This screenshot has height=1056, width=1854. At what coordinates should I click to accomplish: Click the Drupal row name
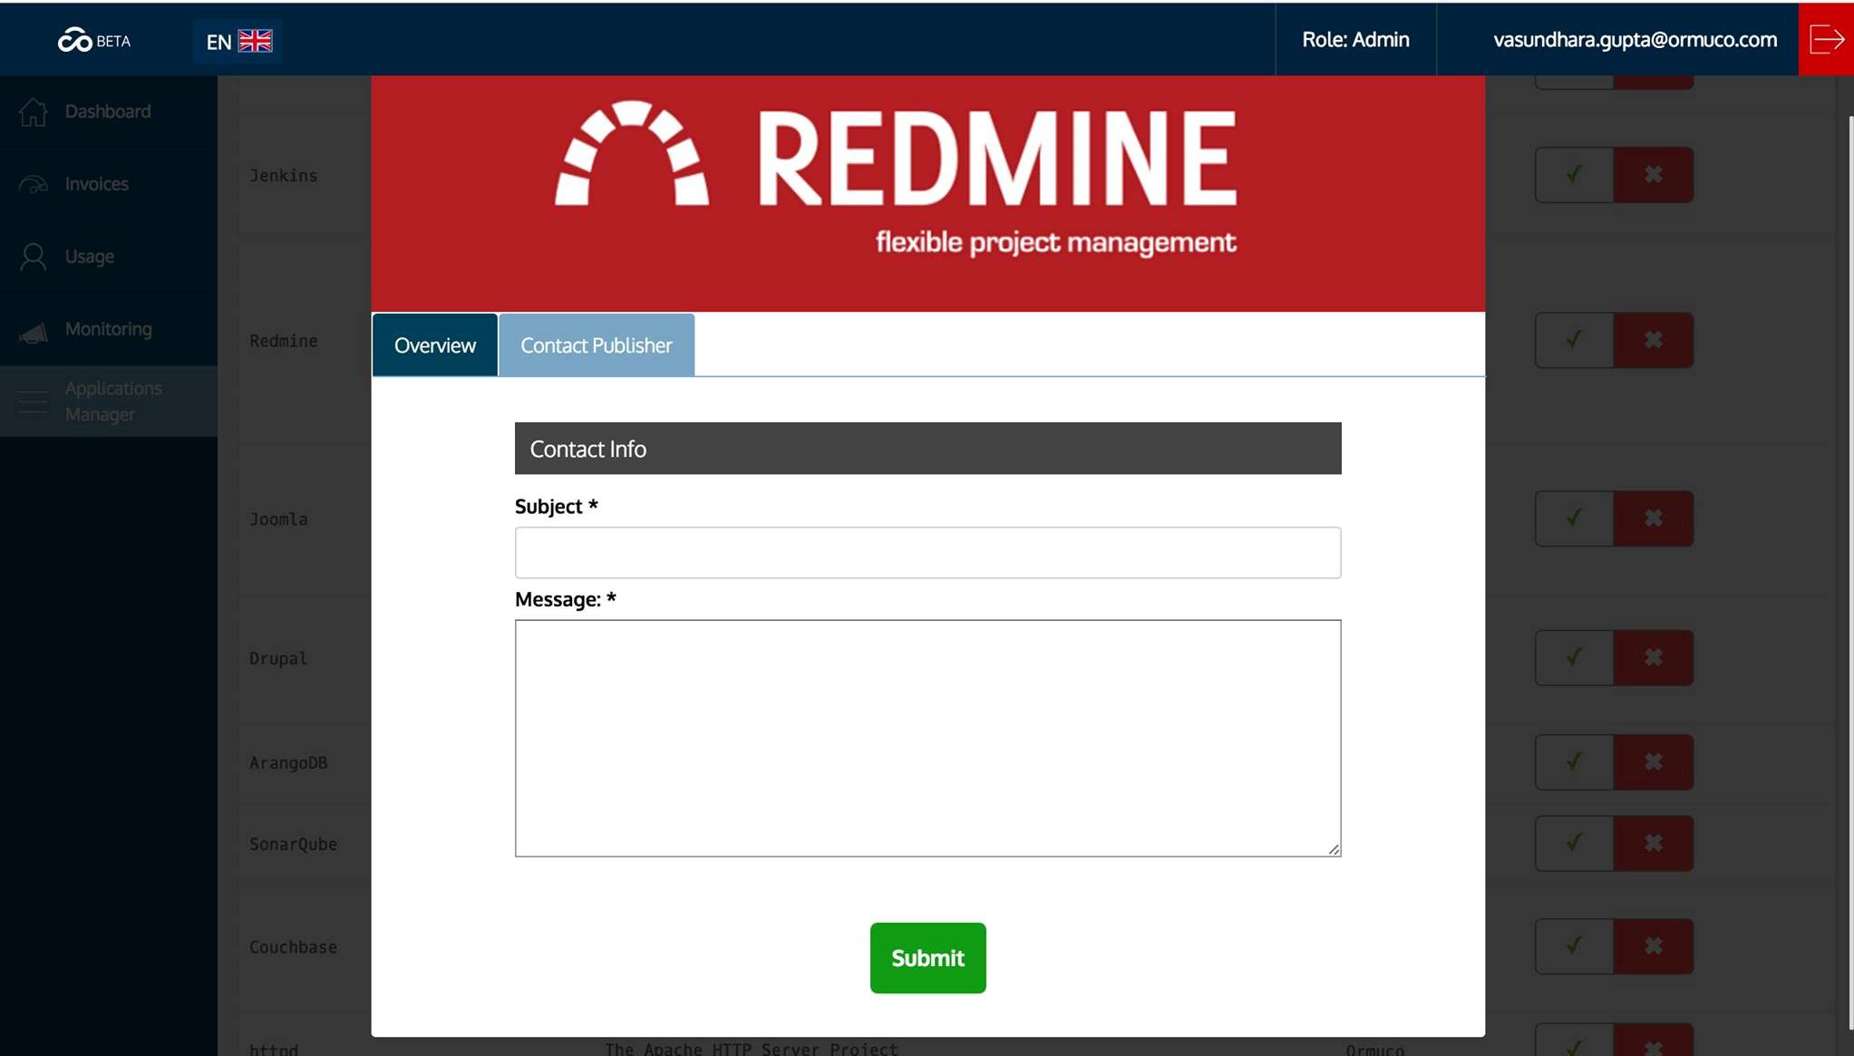[x=278, y=659]
